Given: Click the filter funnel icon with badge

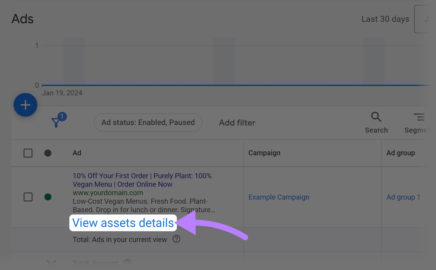Looking at the screenshot, I should [x=57, y=122].
